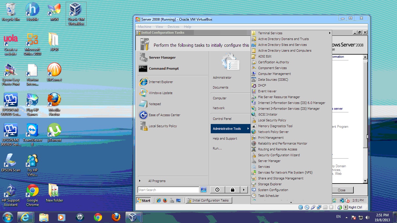The image size is (397, 223).
Task: Click the Server Manager icon in pinned list
Action: [x=143, y=57]
